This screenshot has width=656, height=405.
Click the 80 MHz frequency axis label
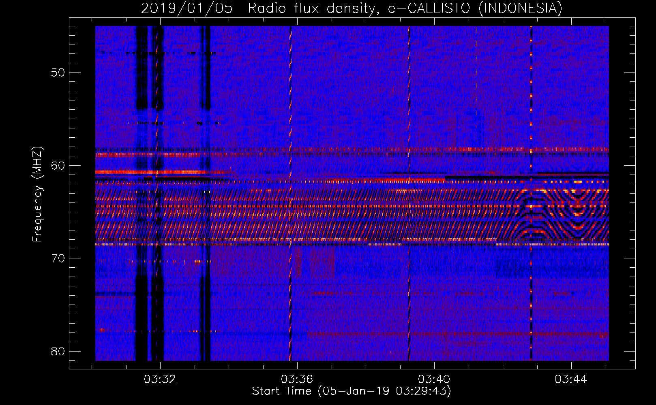(x=58, y=351)
